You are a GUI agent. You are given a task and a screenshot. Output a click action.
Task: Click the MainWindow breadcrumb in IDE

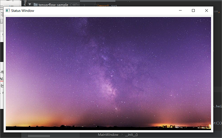click(x=108, y=135)
